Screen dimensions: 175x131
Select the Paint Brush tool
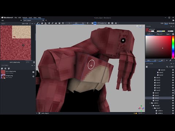(x=38, y=23)
